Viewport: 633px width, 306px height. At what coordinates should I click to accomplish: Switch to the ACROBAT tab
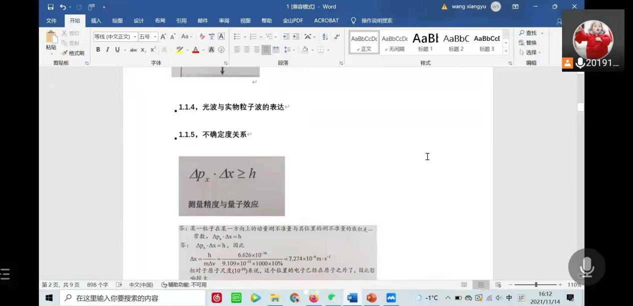(x=326, y=20)
